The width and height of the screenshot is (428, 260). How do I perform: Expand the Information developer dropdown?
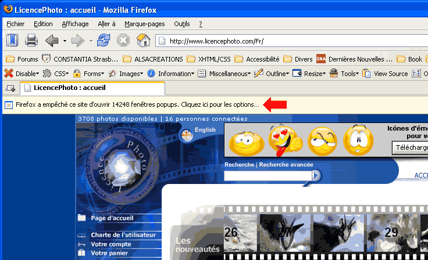[170, 74]
